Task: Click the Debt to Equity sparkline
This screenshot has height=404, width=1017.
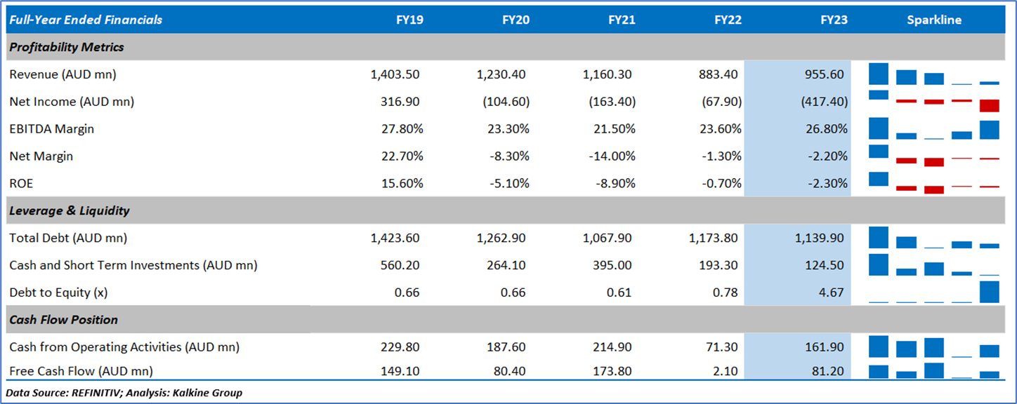Action: 933,292
